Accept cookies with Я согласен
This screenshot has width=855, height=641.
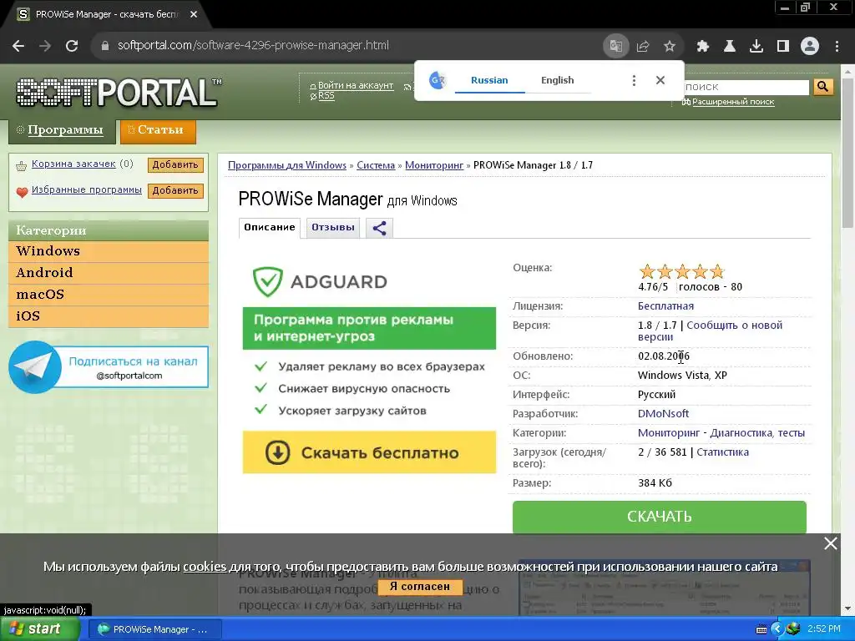tap(420, 587)
